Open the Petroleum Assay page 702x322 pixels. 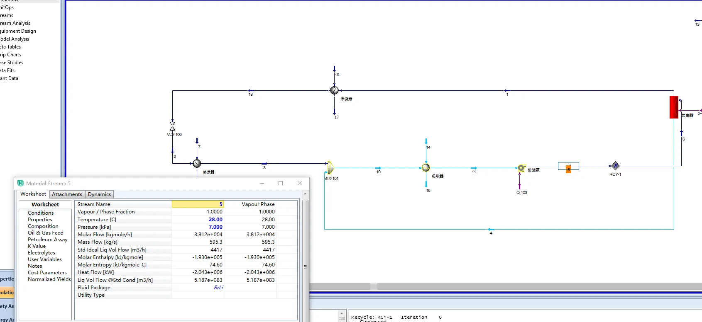click(48, 240)
